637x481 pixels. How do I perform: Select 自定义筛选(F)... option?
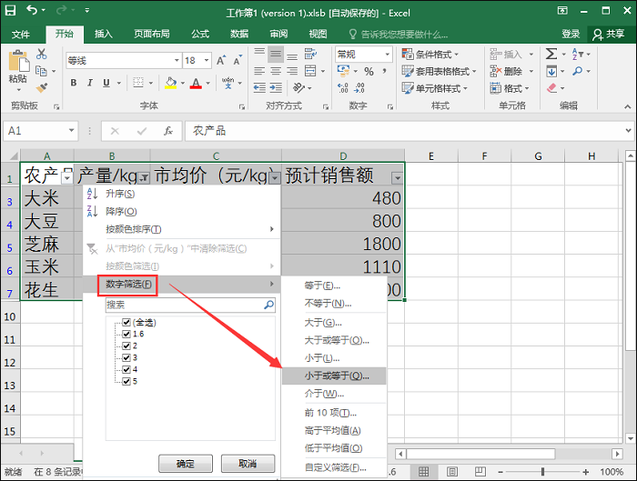tap(334, 467)
